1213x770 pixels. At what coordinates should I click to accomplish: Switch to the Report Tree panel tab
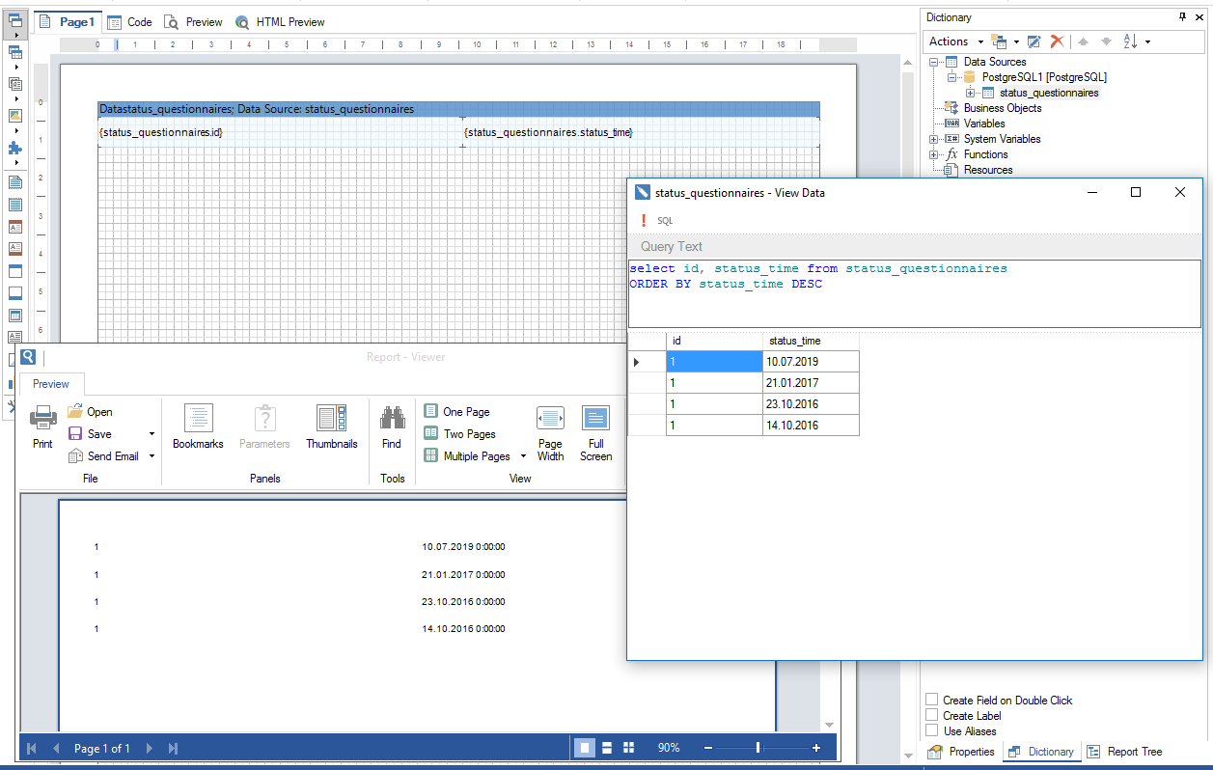click(x=1124, y=752)
